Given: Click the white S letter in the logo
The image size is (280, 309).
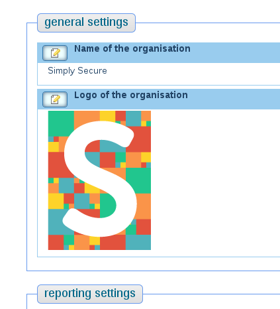Looking at the screenshot, I should [x=100, y=179].
